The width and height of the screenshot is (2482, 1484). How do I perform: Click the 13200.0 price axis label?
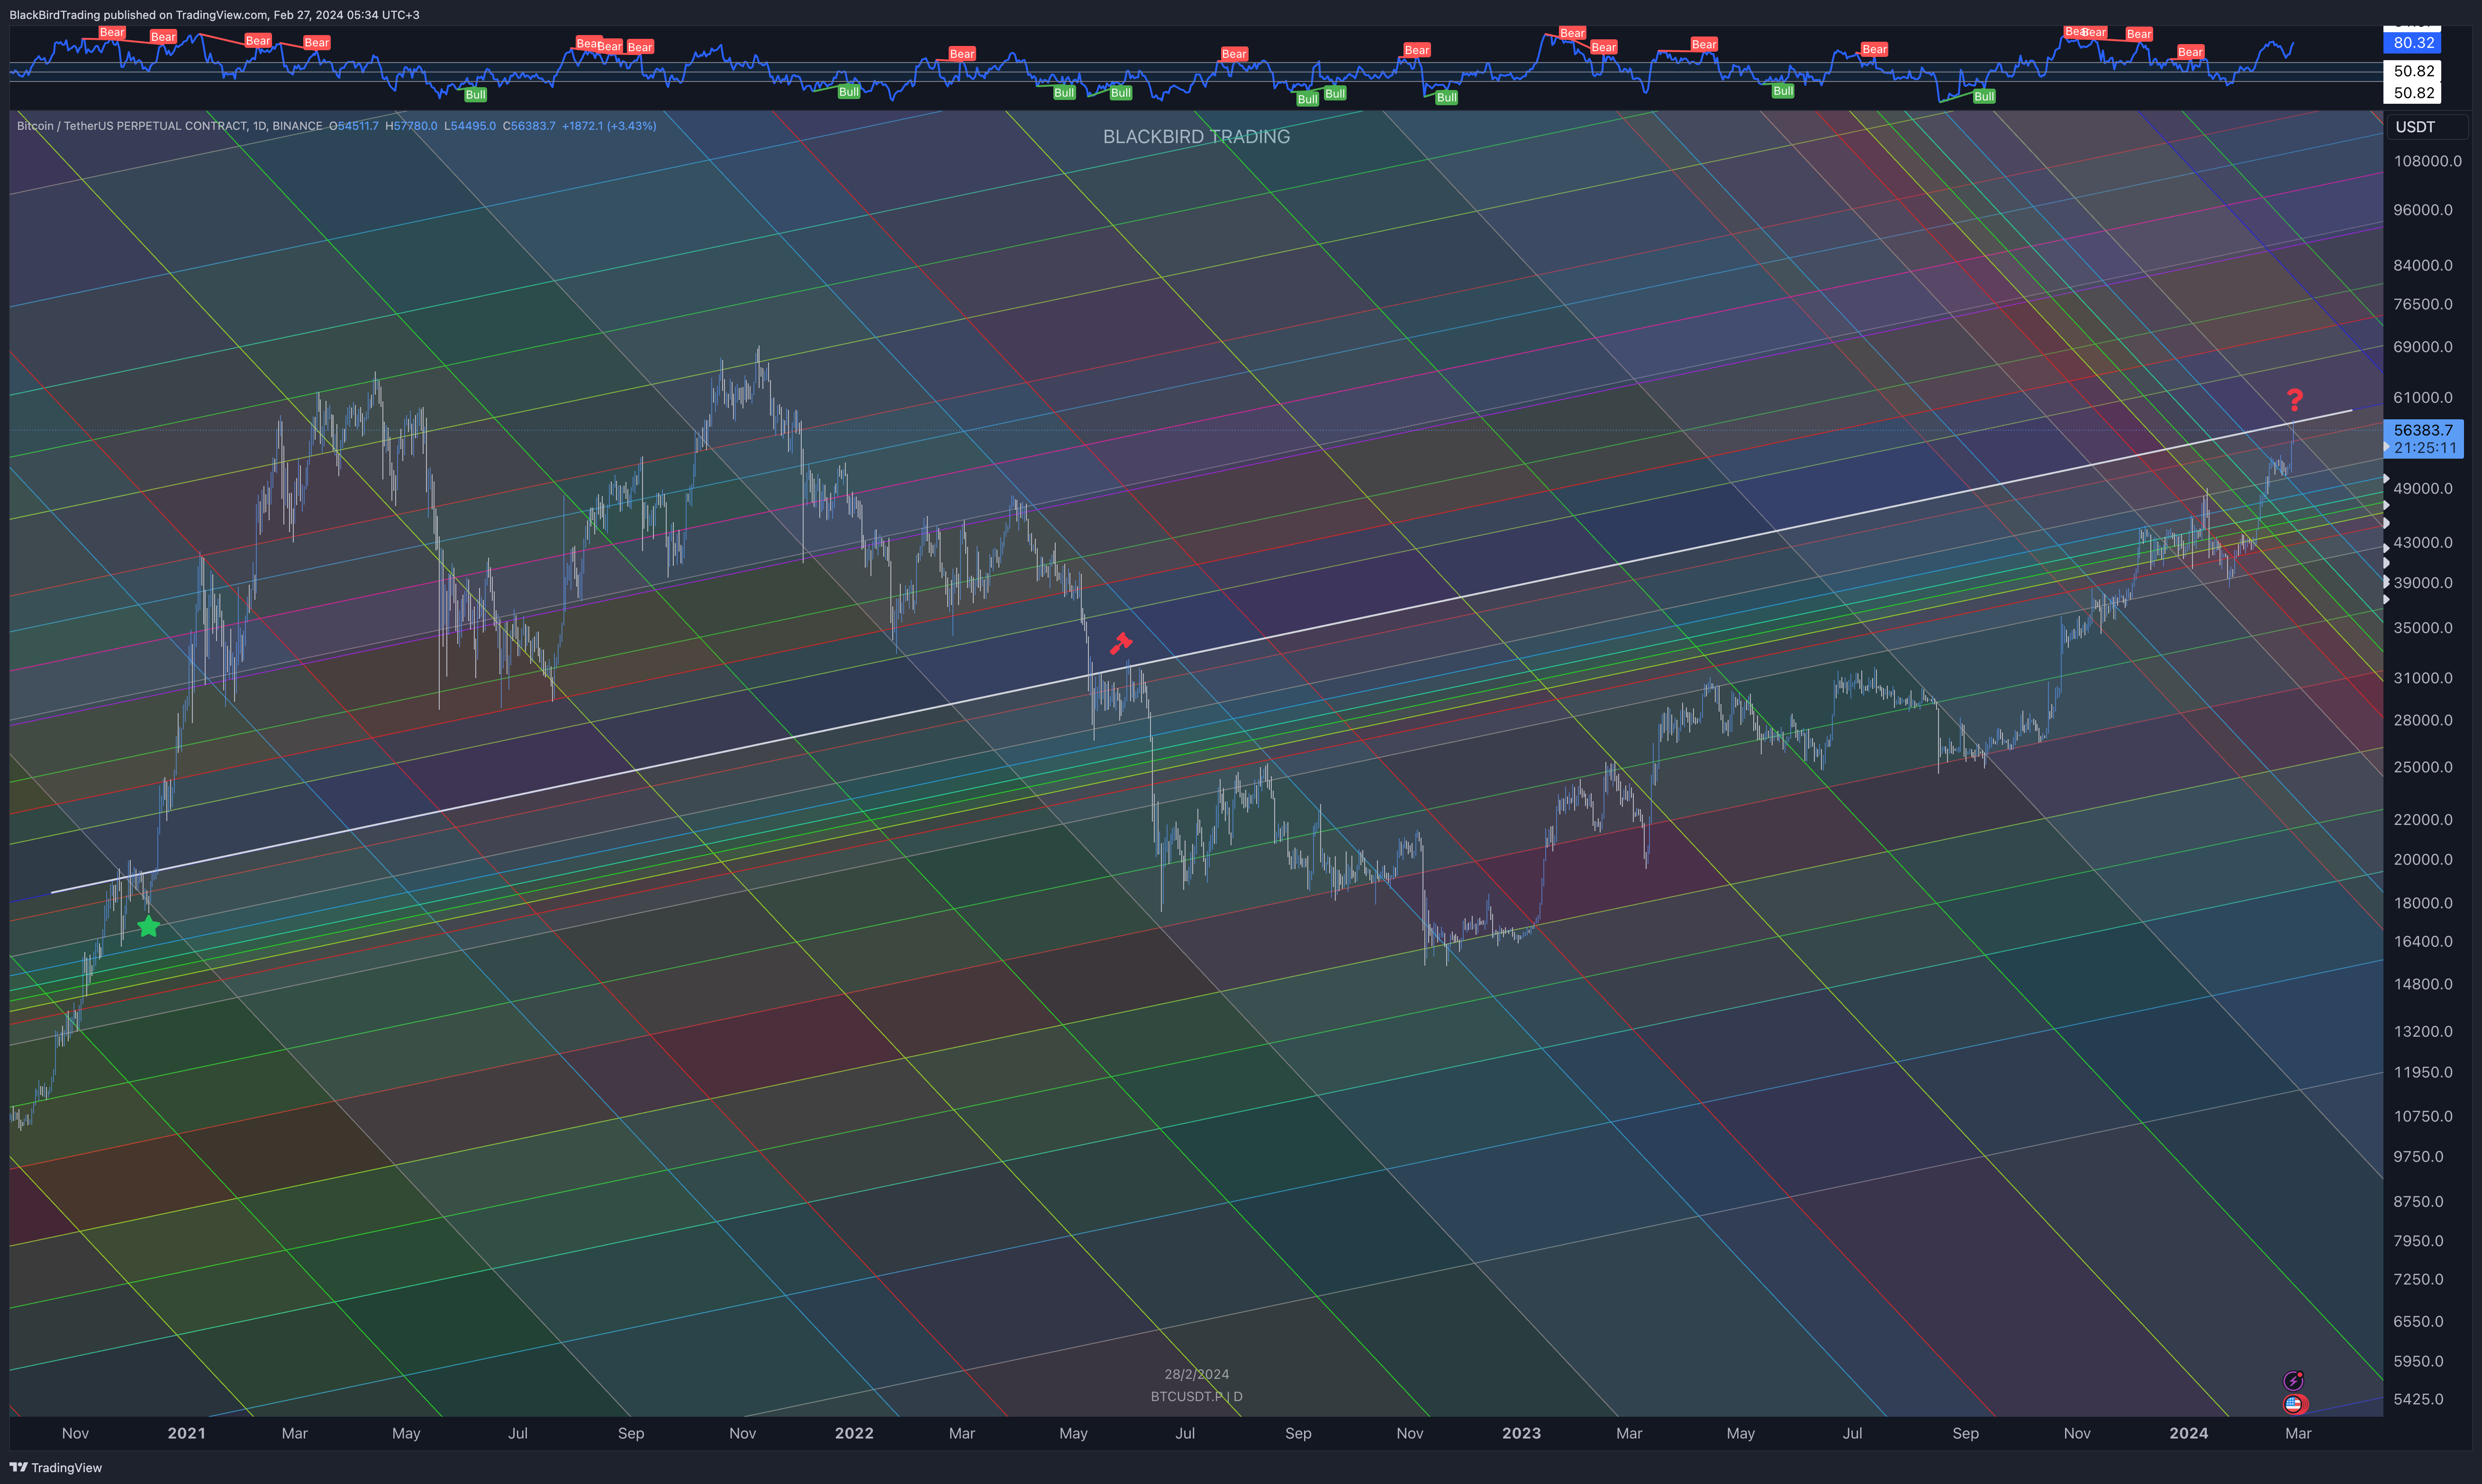(2423, 1031)
